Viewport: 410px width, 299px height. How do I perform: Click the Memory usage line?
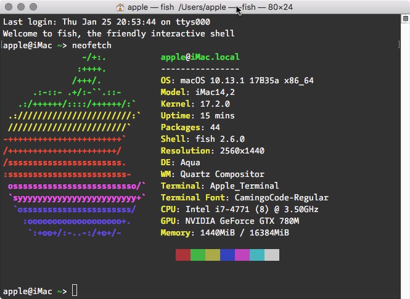[x=224, y=233]
